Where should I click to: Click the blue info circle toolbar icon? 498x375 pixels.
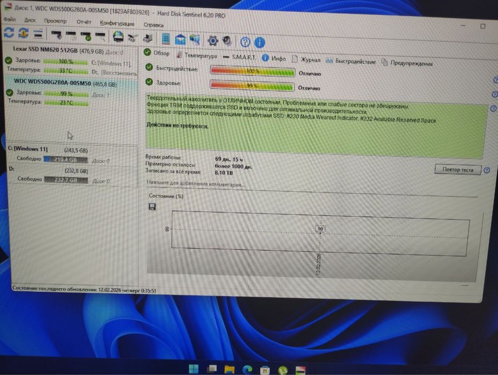(x=259, y=42)
